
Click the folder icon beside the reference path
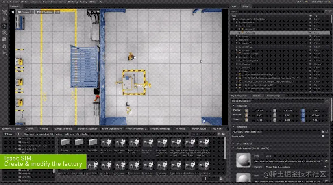click(323, 132)
